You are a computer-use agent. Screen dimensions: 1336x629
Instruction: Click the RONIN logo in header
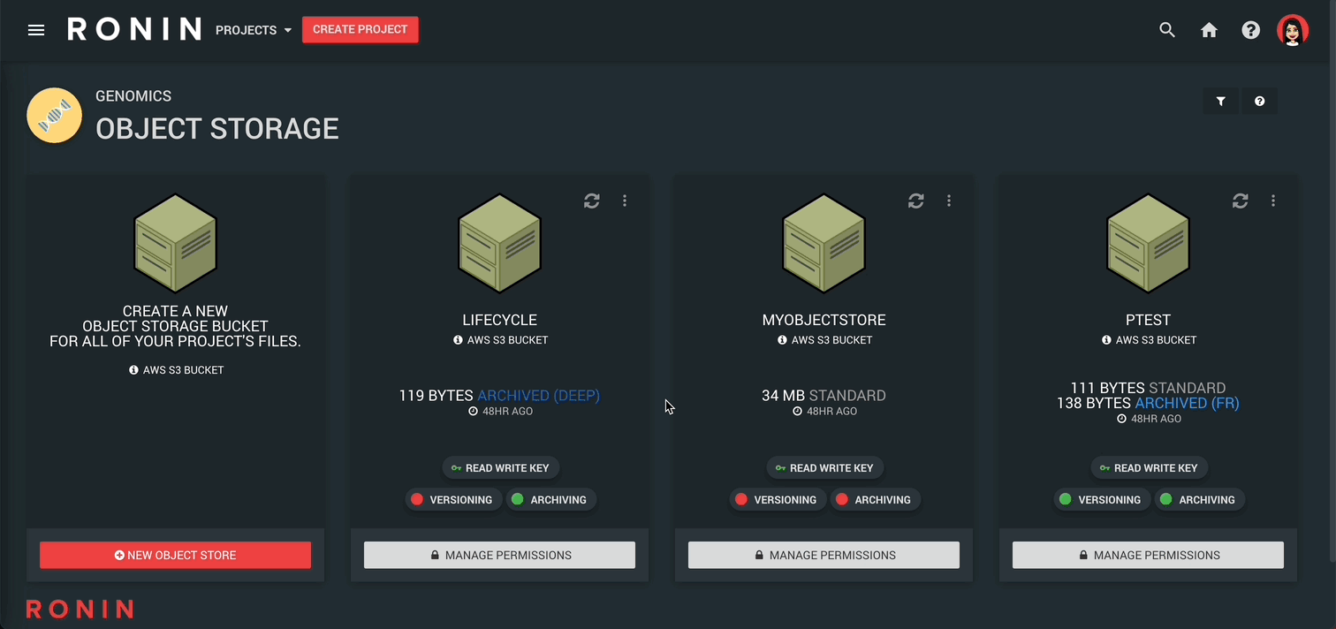point(134,29)
